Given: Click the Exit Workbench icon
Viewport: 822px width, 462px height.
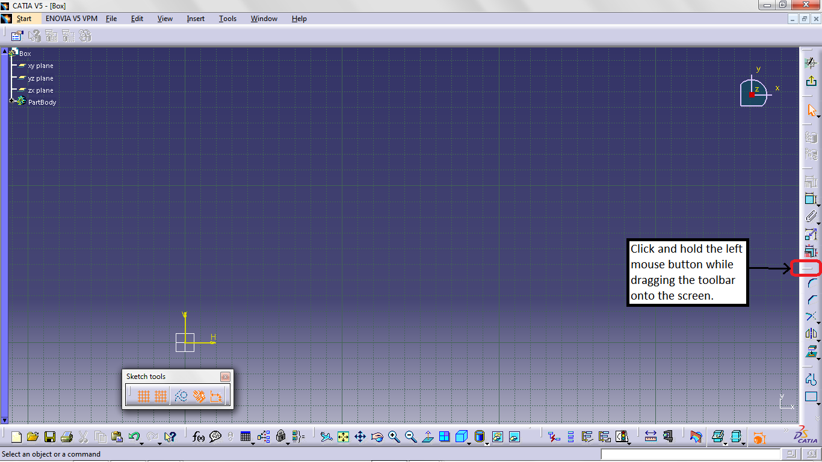Looking at the screenshot, I should click(x=812, y=81).
